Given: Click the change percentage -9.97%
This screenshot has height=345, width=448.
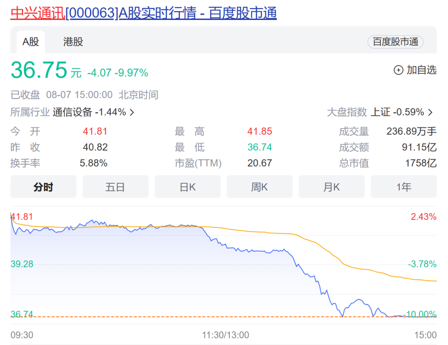Looking at the screenshot, I should tap(131, 73).
